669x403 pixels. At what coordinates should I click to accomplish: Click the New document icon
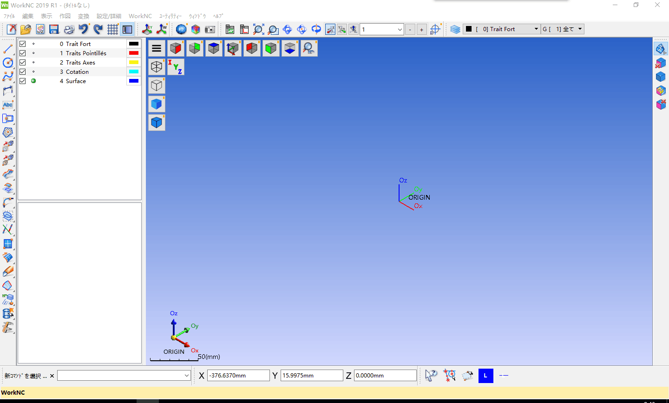pyautogui.click(x=12, y=29)
